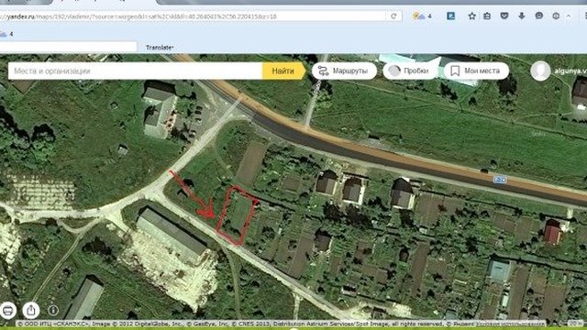Bookmark this page with the star icon
This screenshot has height=330, width=587.
point(471,16)
